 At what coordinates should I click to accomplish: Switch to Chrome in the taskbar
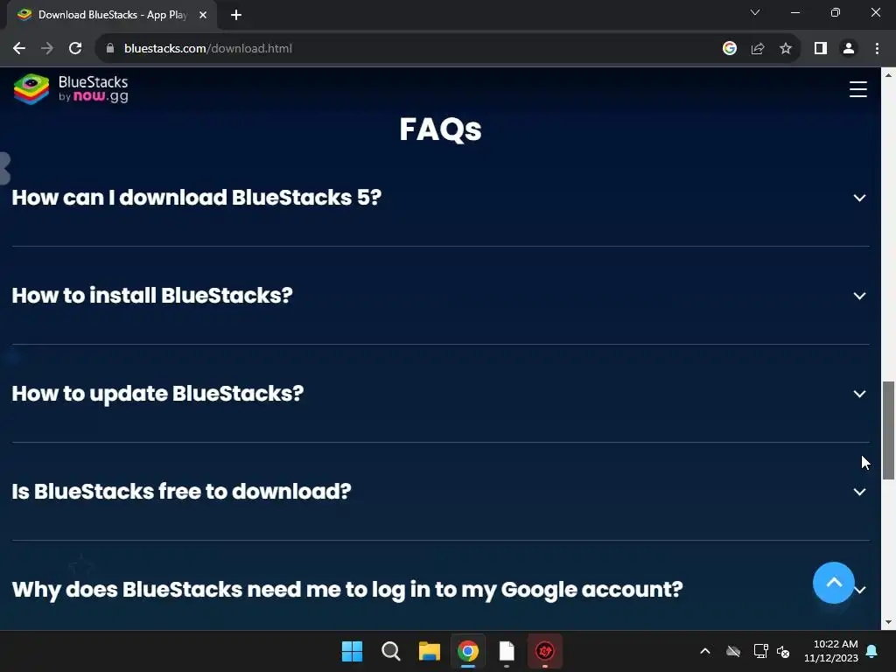(468, 651)
